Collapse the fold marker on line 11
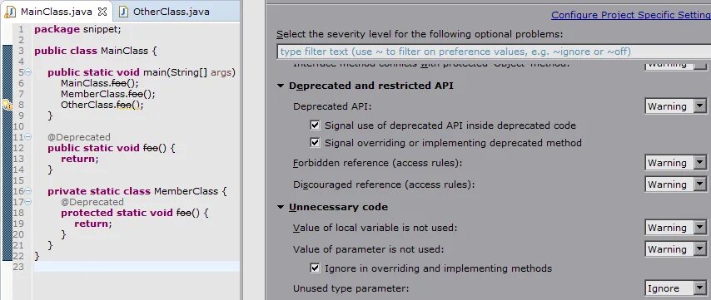711x300 pixels. coord(28,136)
